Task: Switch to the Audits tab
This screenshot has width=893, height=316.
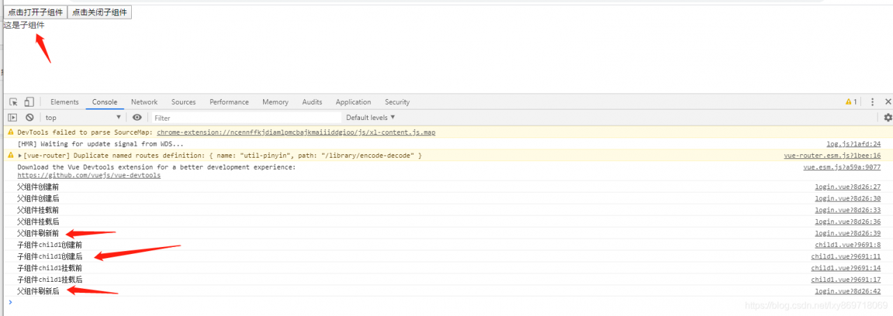Action: click(x=312, y=102)
